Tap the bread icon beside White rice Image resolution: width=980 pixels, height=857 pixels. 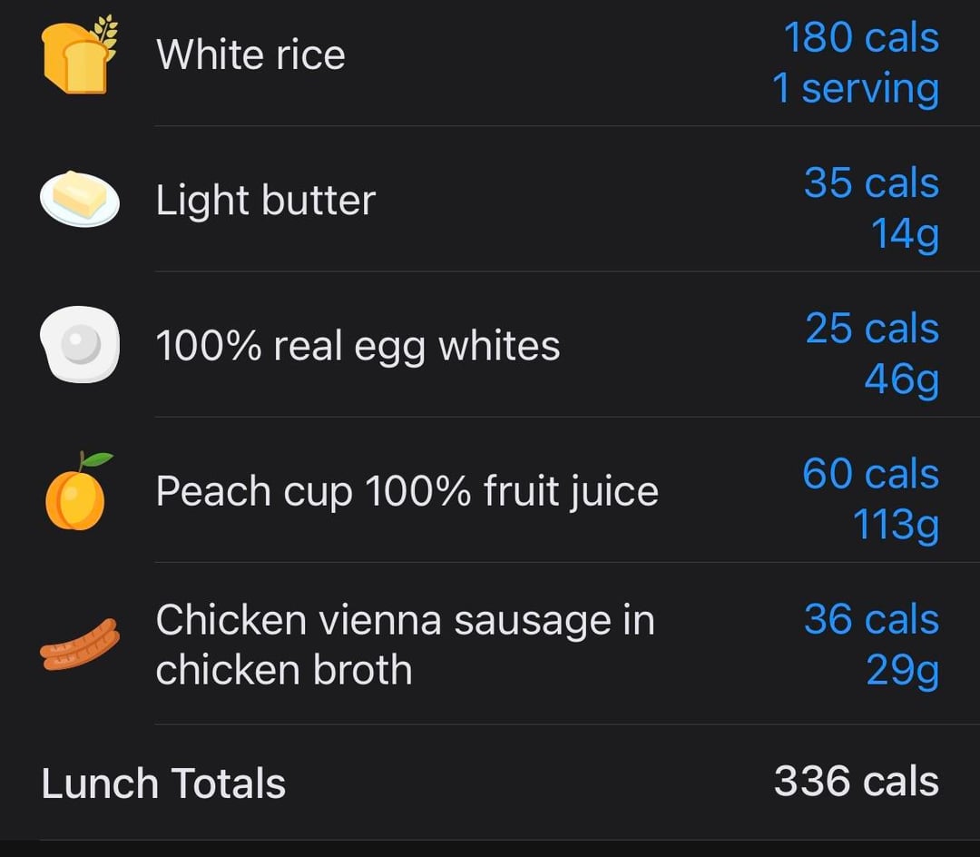pos(79,54)
